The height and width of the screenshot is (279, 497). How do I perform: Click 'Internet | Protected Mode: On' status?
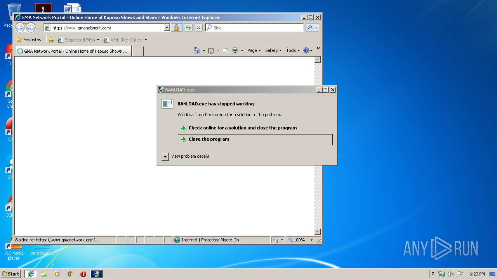point(221,240)
